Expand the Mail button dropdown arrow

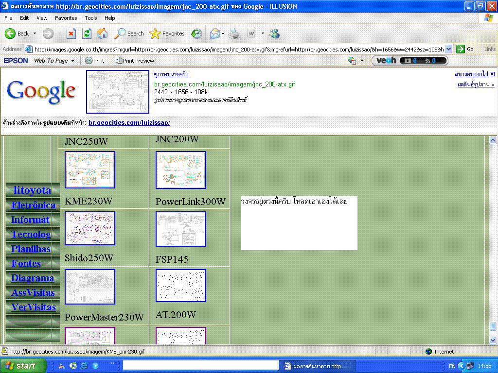pos(223,34)
